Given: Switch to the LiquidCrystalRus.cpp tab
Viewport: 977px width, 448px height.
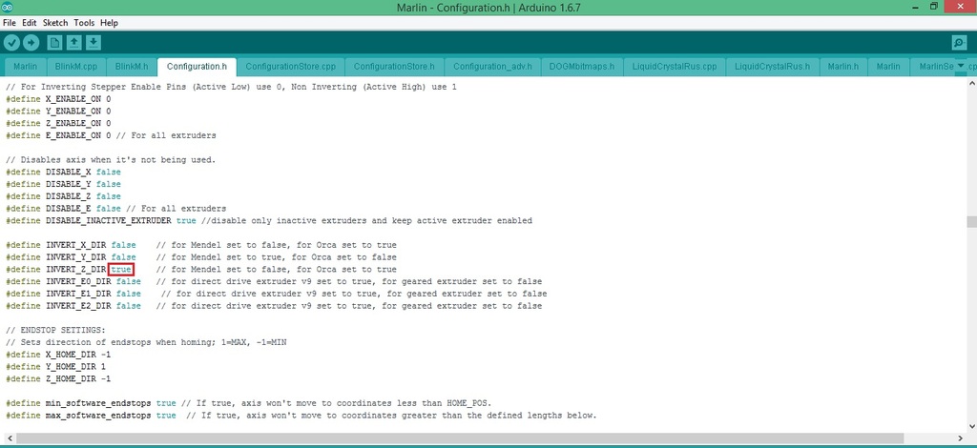Looking at the screenshot, I should point(674,67).
